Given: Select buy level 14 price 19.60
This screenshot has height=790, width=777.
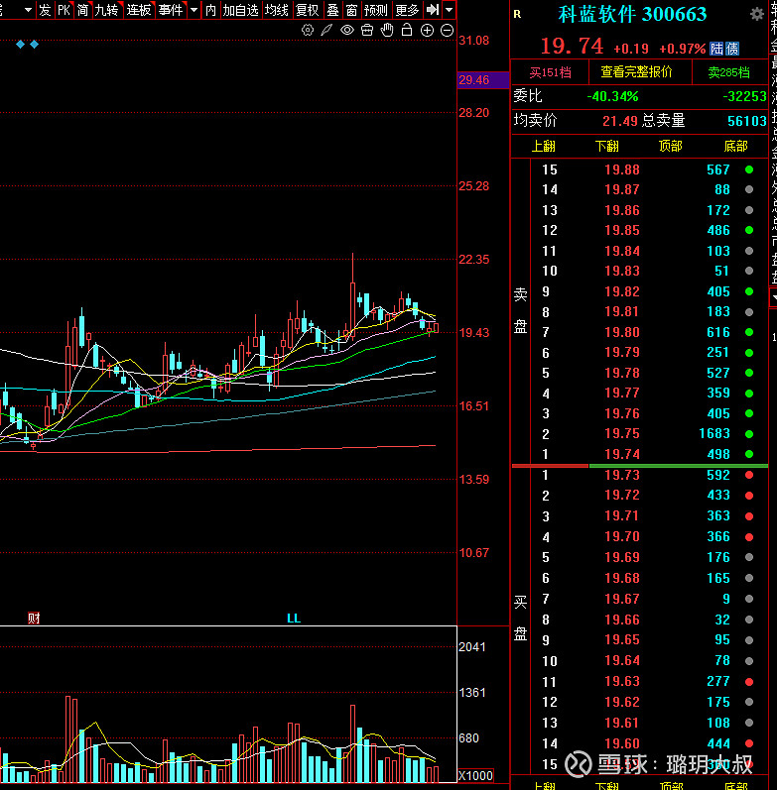Looking at the screenshot, I should coord(622,743).
